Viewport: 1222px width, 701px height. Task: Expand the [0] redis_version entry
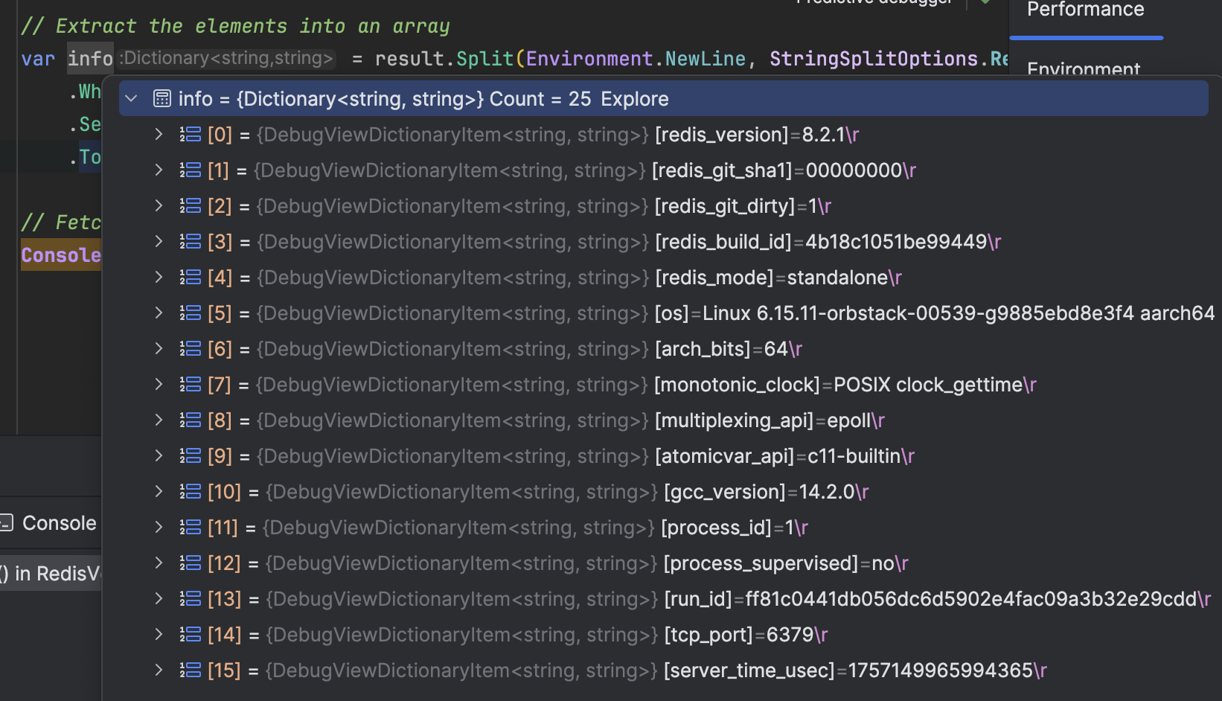pyautogui.click(x=159, y=135)
